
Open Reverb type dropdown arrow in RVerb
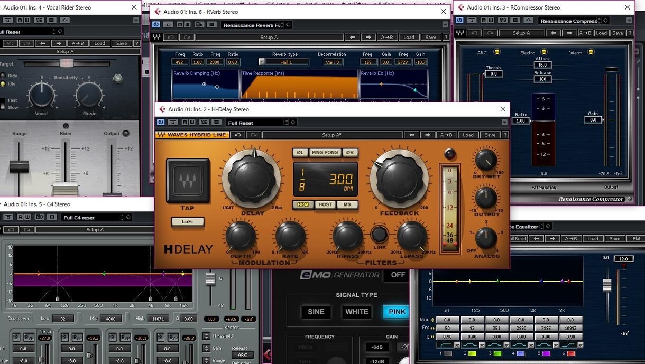(x=262, y=62)
